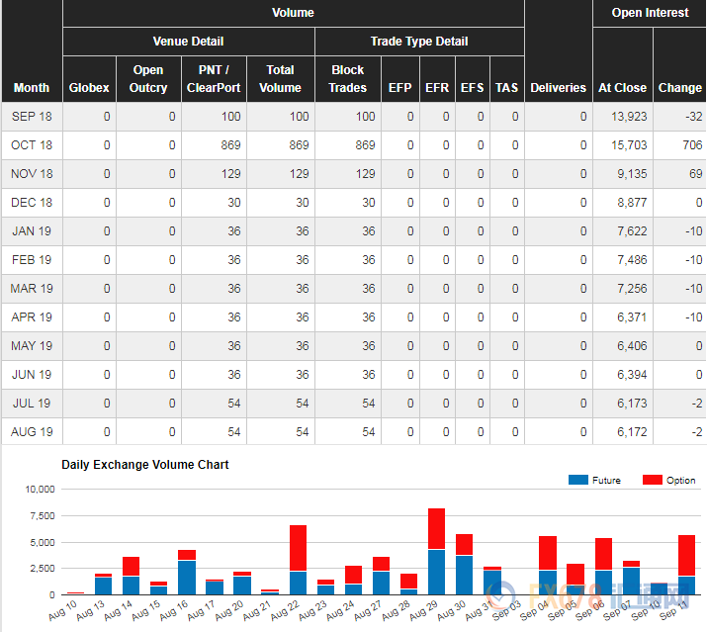Click the OCT 18 Change value 706
707x632 pixels.
pyautogui.click(x=689, y=145)
